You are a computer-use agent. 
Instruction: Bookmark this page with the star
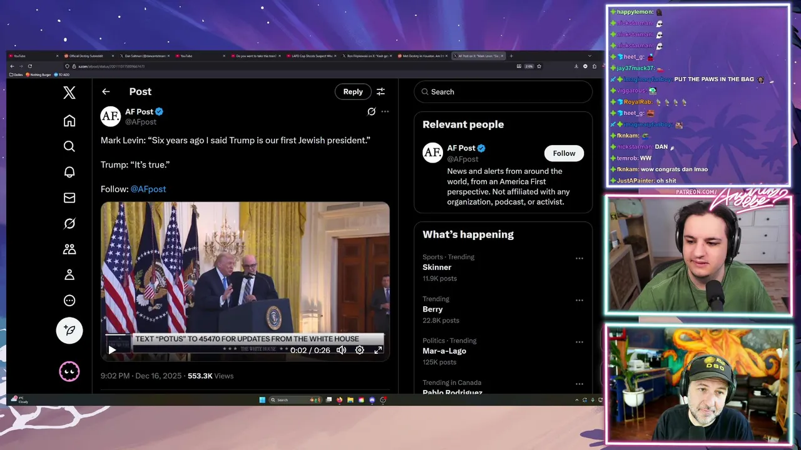[x=539, y=66]
